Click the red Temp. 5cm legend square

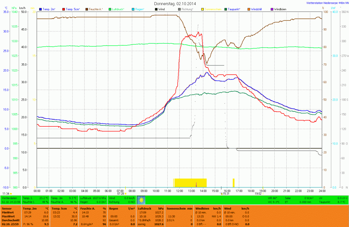[63, 9]
